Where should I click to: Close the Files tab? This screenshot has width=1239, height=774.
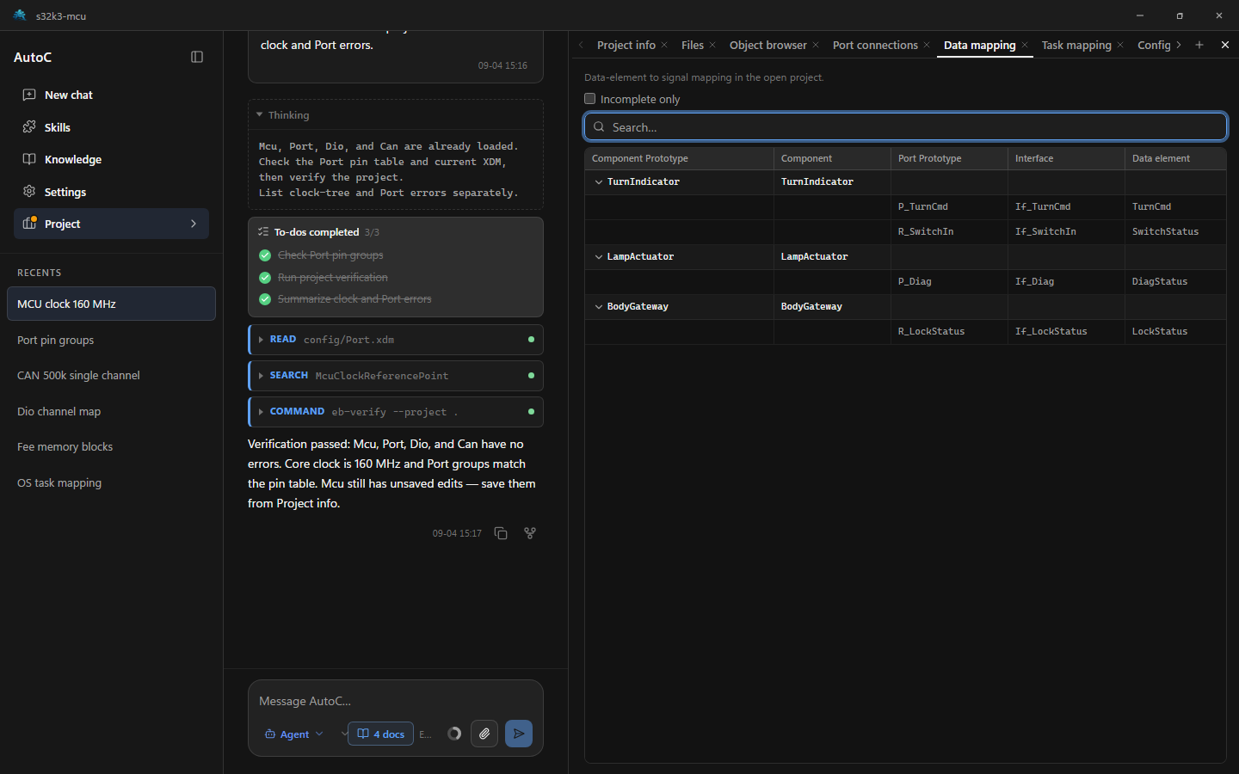tap(712, 45)
